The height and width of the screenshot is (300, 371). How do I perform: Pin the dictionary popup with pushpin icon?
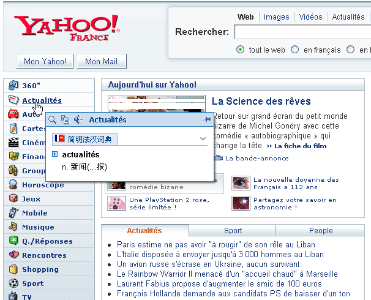click(206, 119)
